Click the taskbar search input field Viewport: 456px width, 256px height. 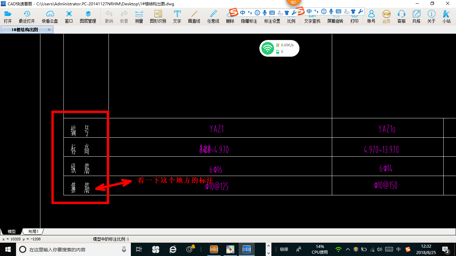click(x=74, y=249)
